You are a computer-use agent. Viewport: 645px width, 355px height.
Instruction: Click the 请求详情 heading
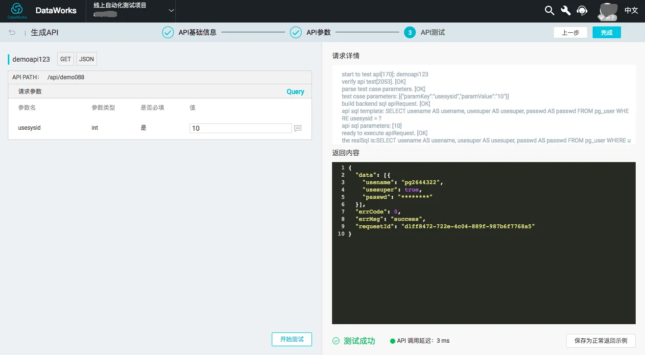coord(346,56)
